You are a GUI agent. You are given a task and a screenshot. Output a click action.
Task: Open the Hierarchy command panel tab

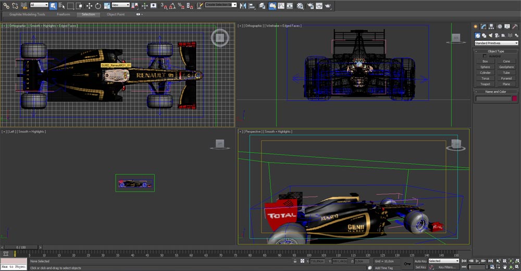tap(491, 27)
